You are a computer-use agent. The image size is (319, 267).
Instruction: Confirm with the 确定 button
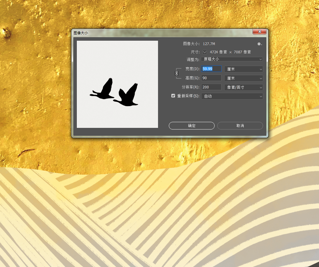click(x=192, y=126)
